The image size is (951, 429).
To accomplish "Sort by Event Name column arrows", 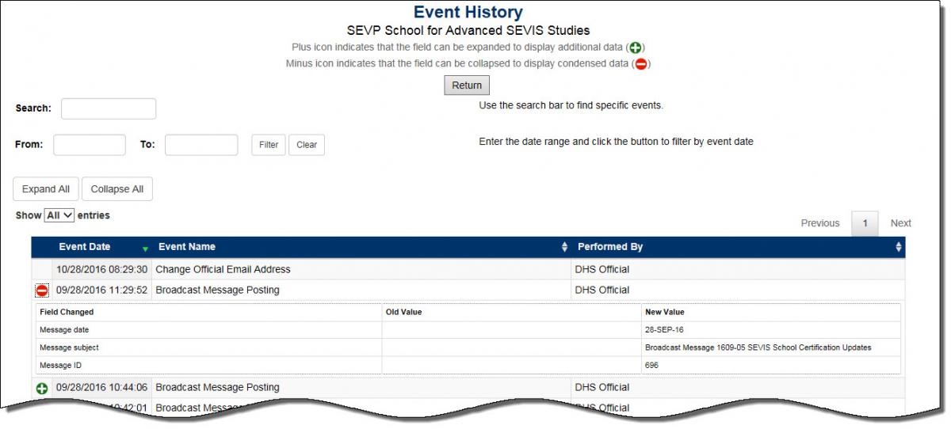I will click(x=564, y=247).
